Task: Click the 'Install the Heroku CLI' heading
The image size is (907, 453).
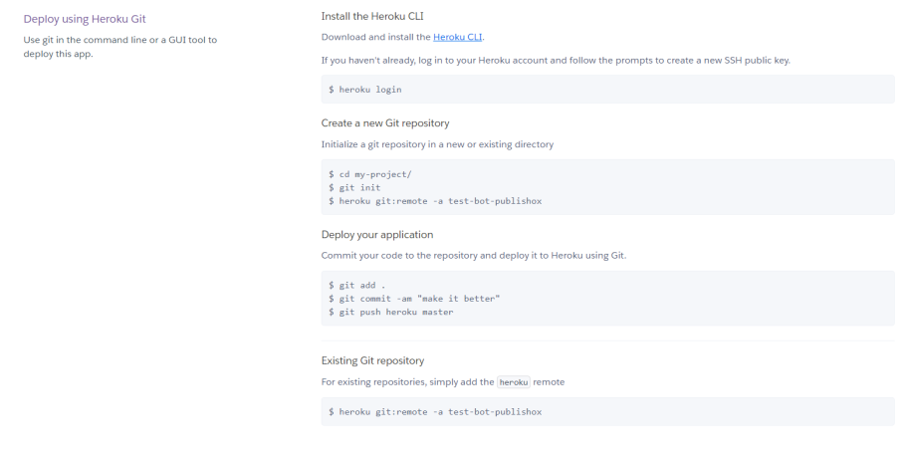Action: 372,16
